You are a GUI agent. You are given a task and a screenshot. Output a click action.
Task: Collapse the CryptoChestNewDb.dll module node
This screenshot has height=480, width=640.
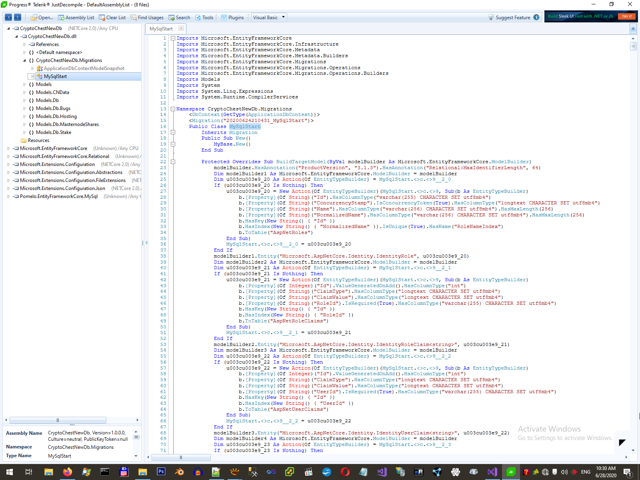click(16, 36)
